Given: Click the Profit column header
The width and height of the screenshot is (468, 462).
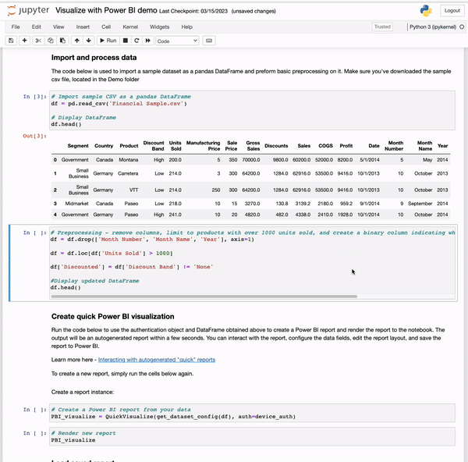Looking at the screenshot, I should coord(346,146).
